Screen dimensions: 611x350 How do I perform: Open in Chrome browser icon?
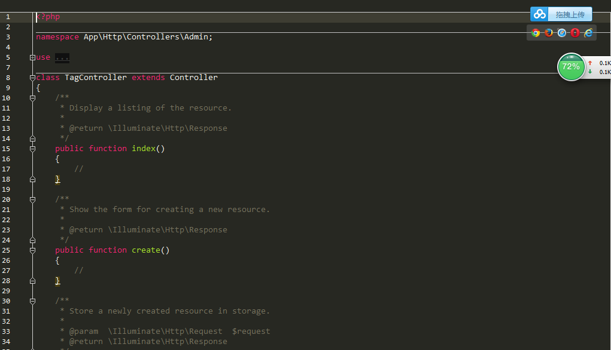point(536,33)
